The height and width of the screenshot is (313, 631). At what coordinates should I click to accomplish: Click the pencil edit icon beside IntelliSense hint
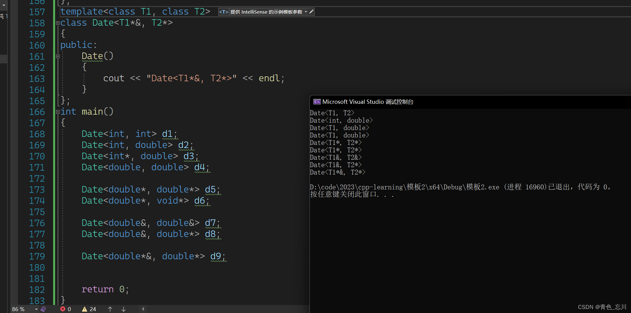click(311, 12)
